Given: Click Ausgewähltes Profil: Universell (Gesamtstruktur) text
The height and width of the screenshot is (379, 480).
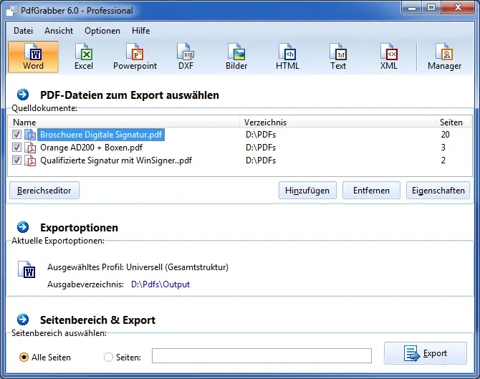Looking at the screenshot, I should click(138, 267).
